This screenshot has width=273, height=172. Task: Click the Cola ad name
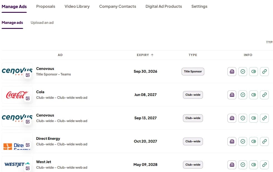click(40, 92)
